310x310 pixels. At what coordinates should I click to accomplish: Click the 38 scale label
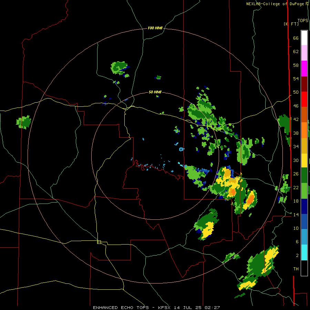tap(296, 133)
